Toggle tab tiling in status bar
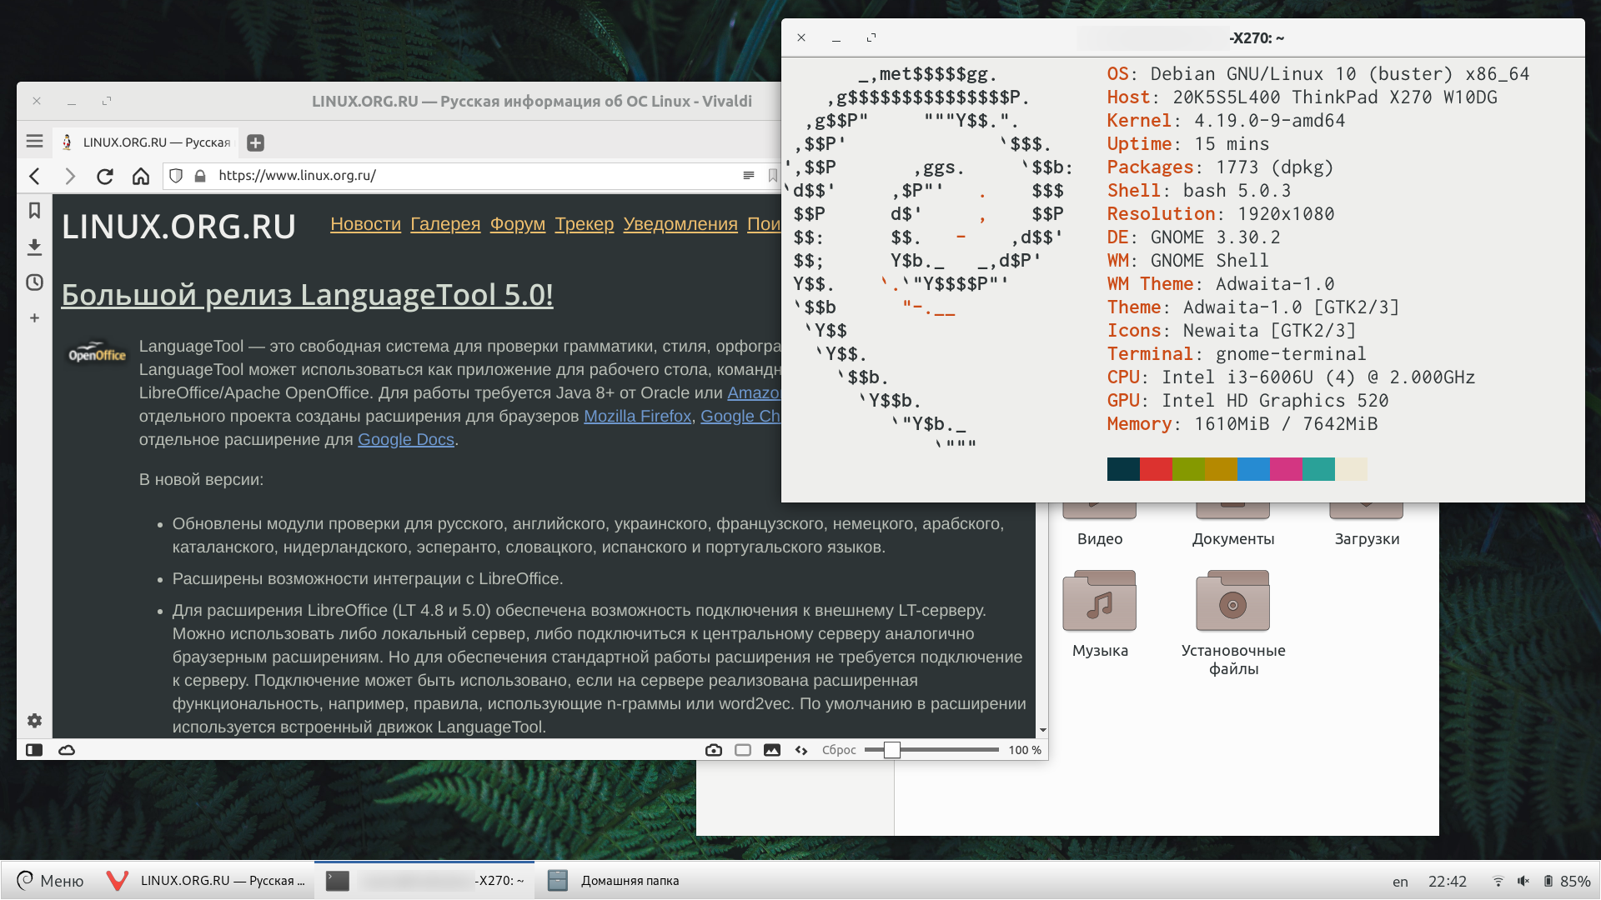 [x=743, y=750]
